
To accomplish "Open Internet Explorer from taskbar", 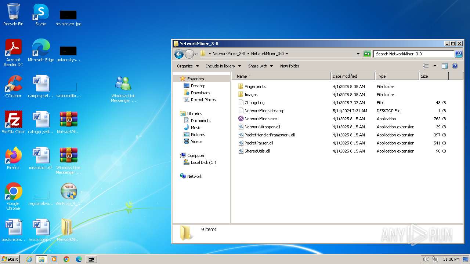I will click(x=29, y=259).
